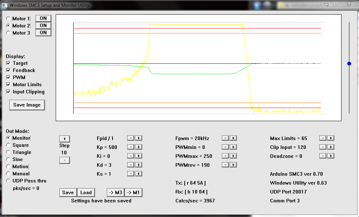This screenshot has width=359, height=217.
Task: Increase Fpwm frequency with plus button
Action: point(233,138)
